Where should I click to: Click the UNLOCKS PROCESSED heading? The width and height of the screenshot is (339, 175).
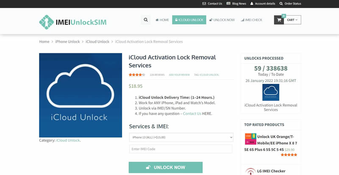(x=264, y=58)
